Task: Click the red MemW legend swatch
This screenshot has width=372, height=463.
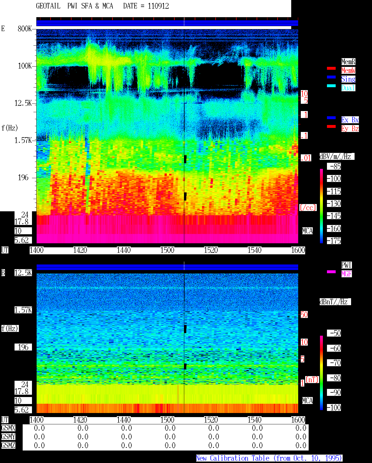Action: (331, 68)
